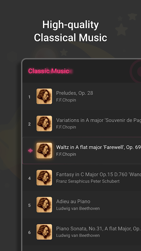Click the track number 1 label

coord(29,97)
